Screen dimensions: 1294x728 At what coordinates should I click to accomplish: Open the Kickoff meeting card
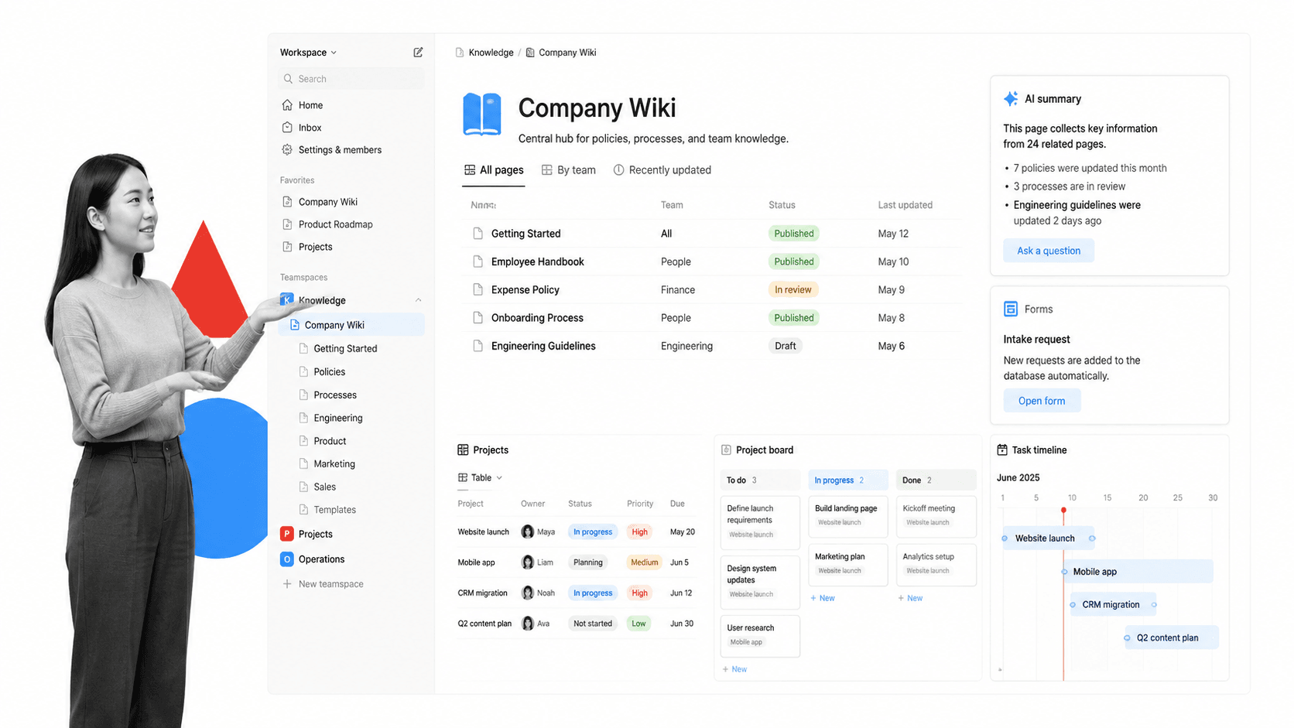[x=936, y=516]
